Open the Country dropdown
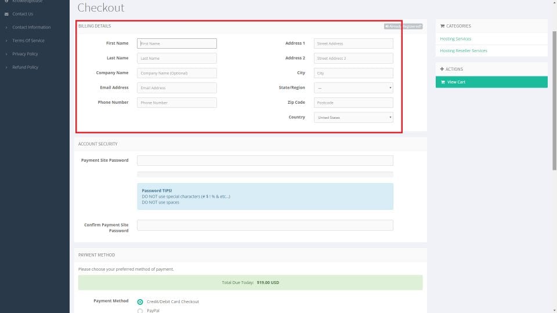 click(353, 118)
